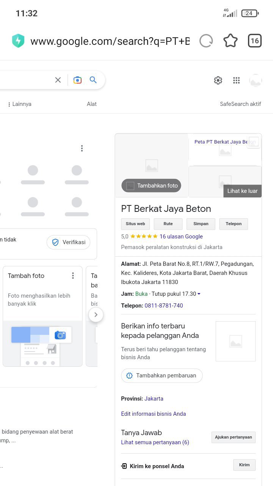The image size is (273, 486).
Task: Reload the page with refresh icon
Action: [206, 41]
